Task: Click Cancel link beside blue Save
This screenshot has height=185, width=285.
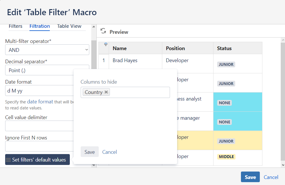Action: point(271,177)
